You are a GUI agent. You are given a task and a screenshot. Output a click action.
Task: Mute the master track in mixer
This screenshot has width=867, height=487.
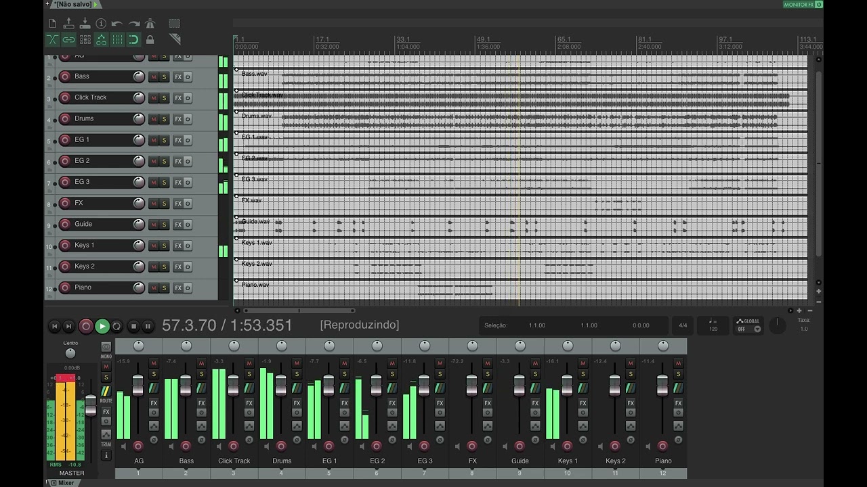click(x=106, y=367)
